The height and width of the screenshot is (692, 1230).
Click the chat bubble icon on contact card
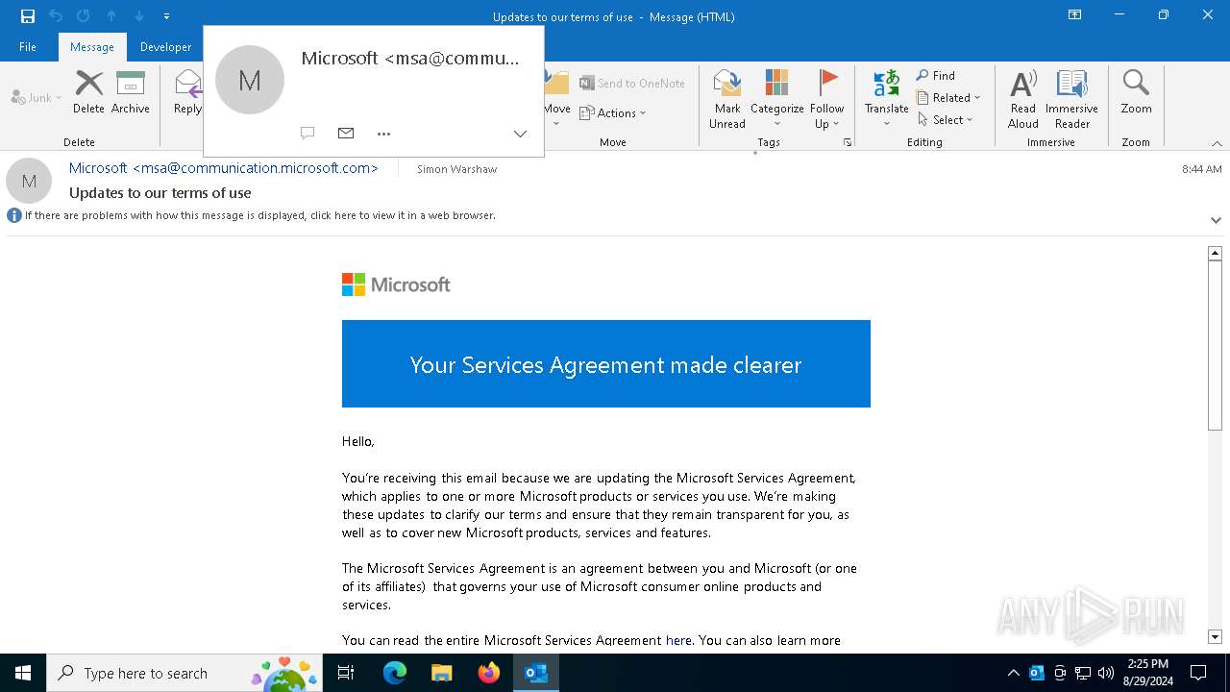pyautogui.click(x=307, y=134)
